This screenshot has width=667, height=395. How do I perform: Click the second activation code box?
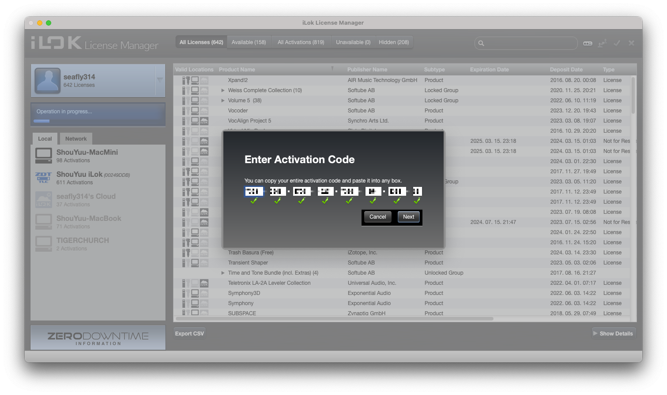278,191
